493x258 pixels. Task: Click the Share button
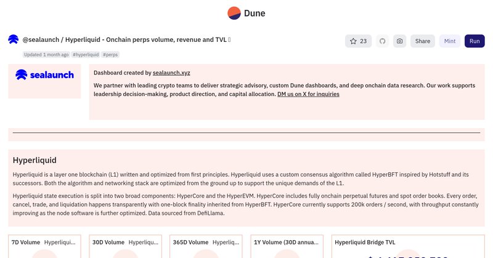pos(423,41)
